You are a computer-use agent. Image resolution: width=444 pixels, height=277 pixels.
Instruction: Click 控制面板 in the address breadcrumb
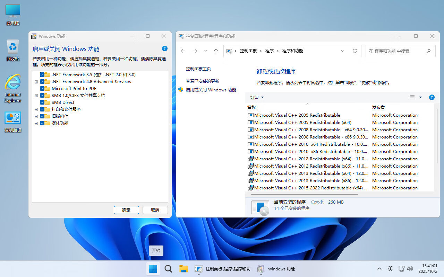[248, 51]
